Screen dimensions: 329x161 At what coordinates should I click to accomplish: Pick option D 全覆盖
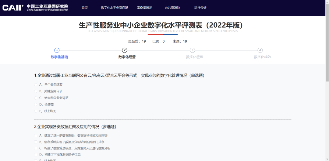(x=36, y=104)
